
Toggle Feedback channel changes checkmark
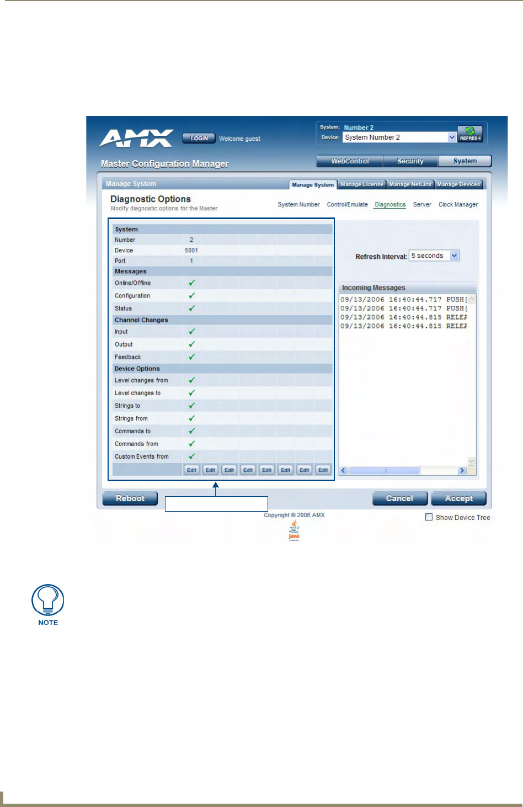[x=191, y=357]
